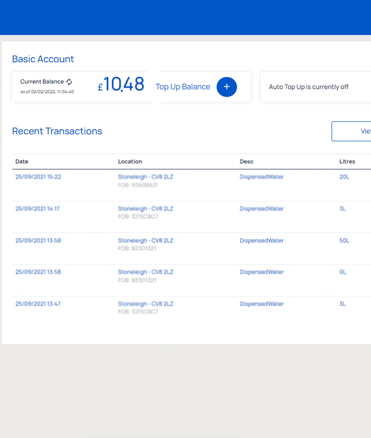This screenshot has height=438, width=371.
Task: Click the FOB code in the 15:22 row
Action: pyautogui.click(x=138, y=185)
